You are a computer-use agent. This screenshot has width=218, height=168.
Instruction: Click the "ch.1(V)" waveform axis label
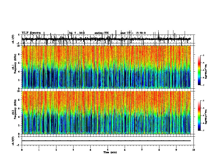coord(13,39)
